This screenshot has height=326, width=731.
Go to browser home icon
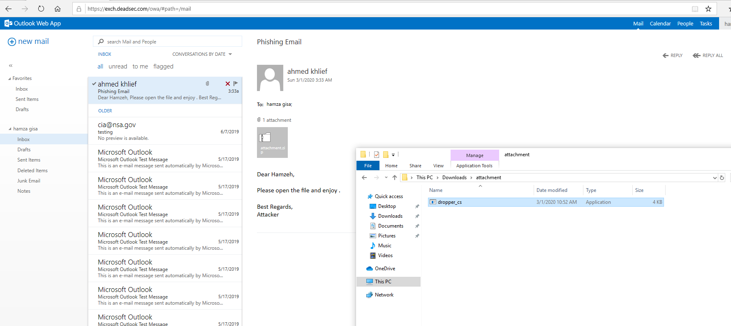pos(58,9)
